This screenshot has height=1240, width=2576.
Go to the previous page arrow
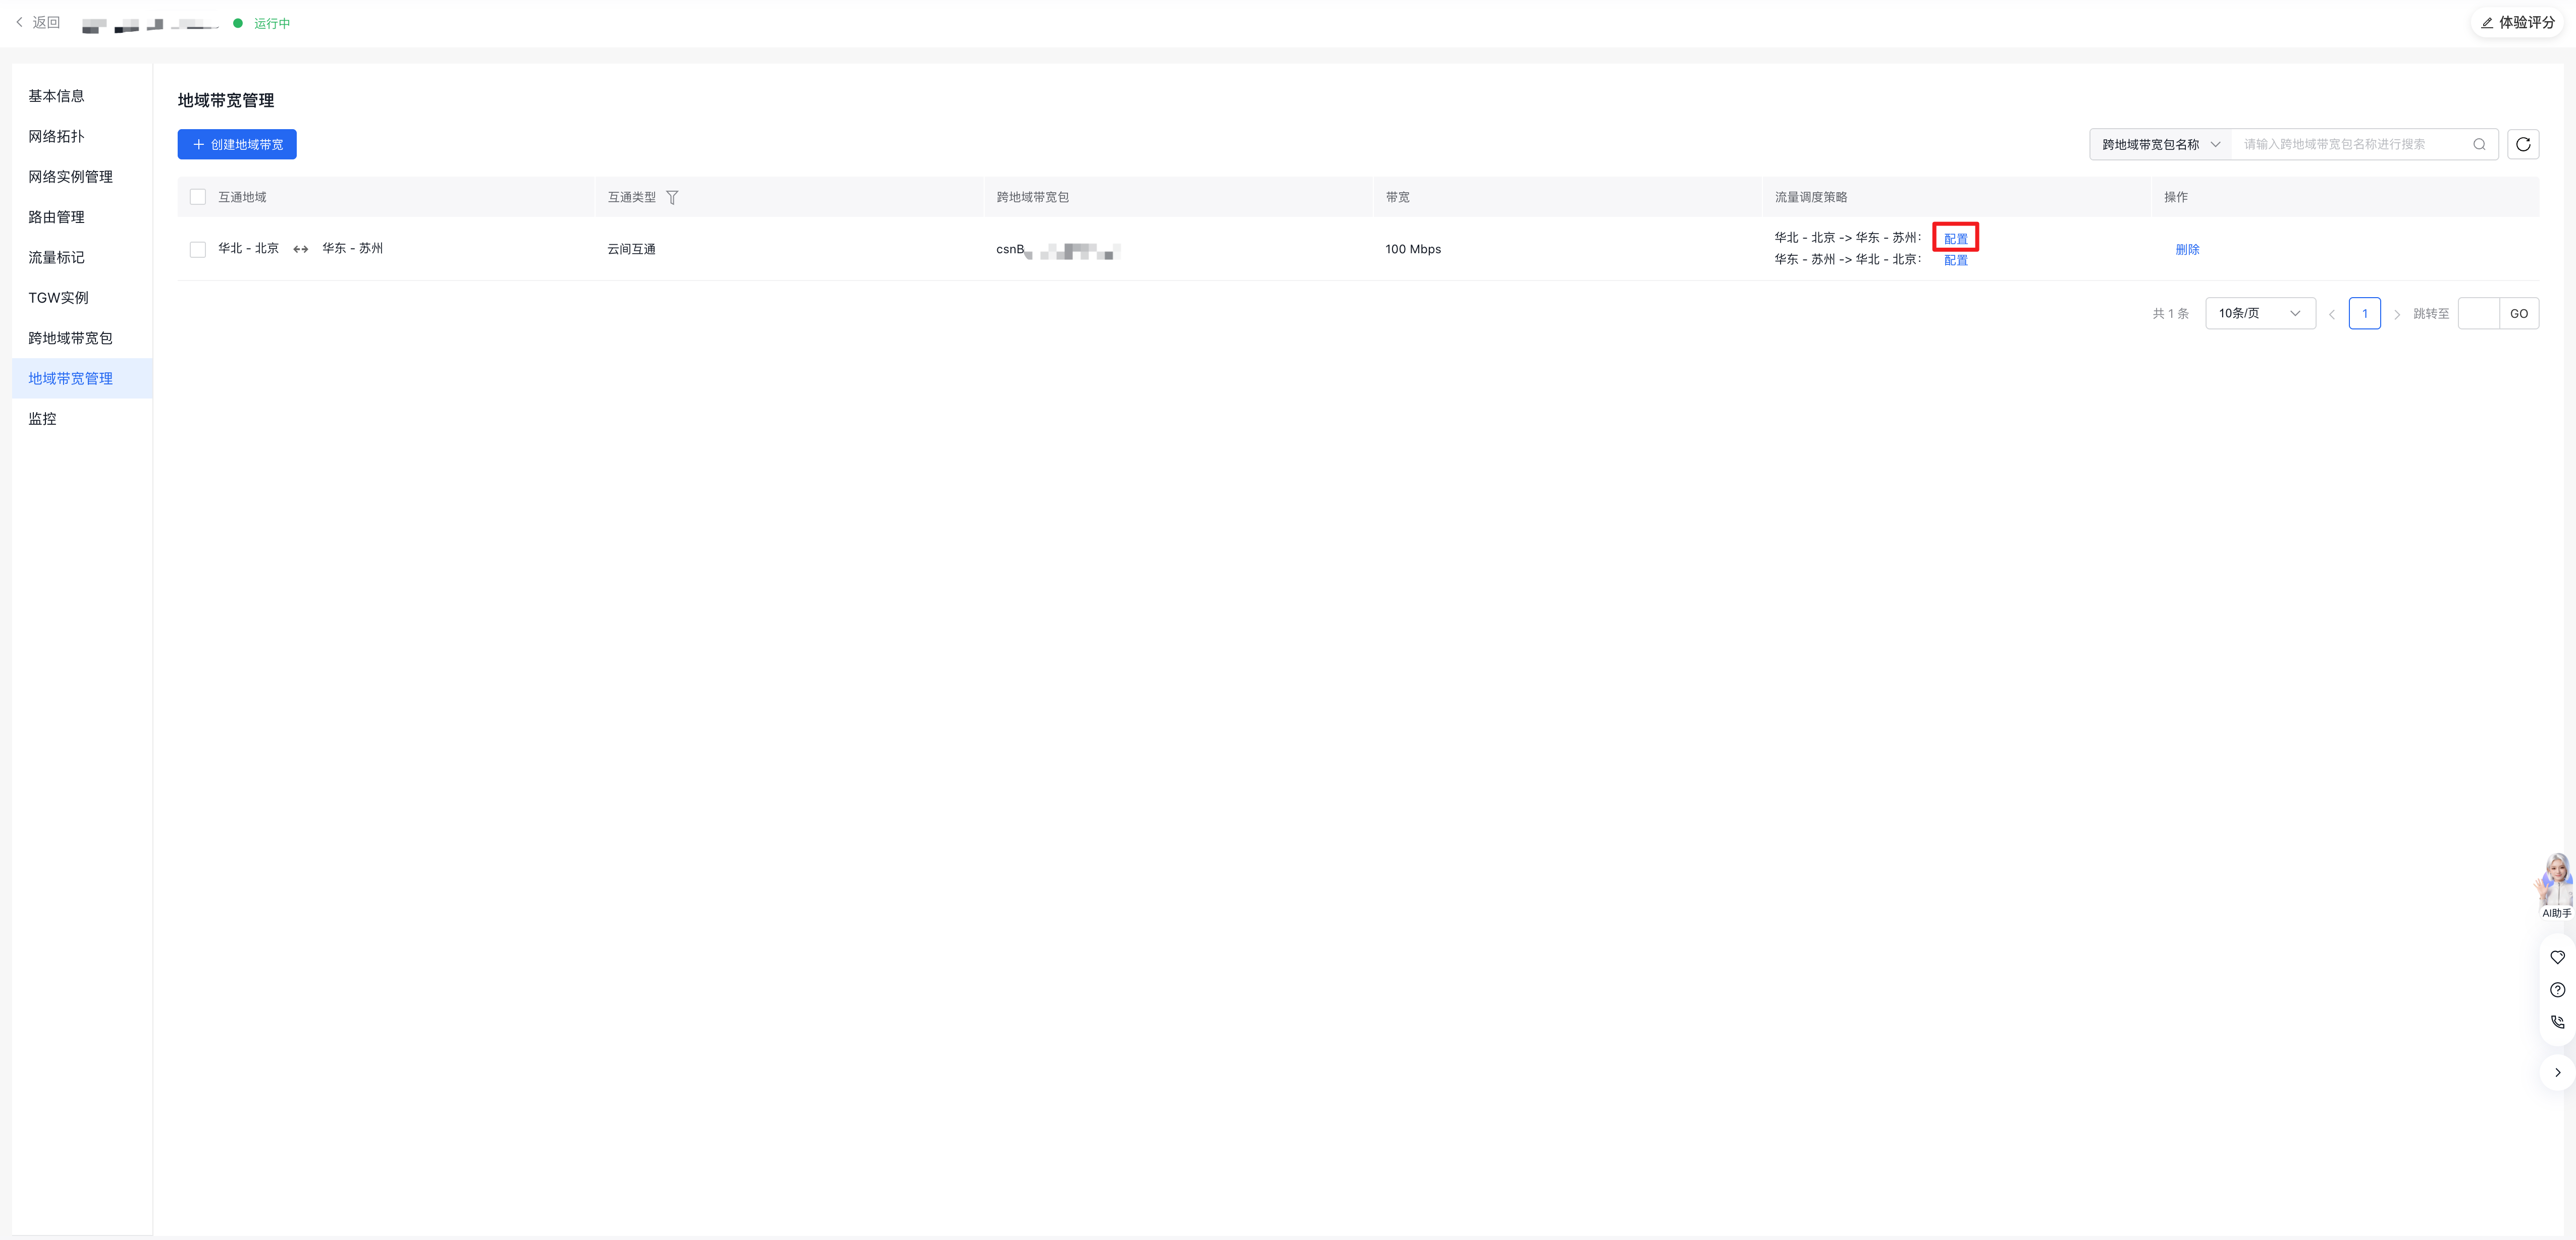2331,314
